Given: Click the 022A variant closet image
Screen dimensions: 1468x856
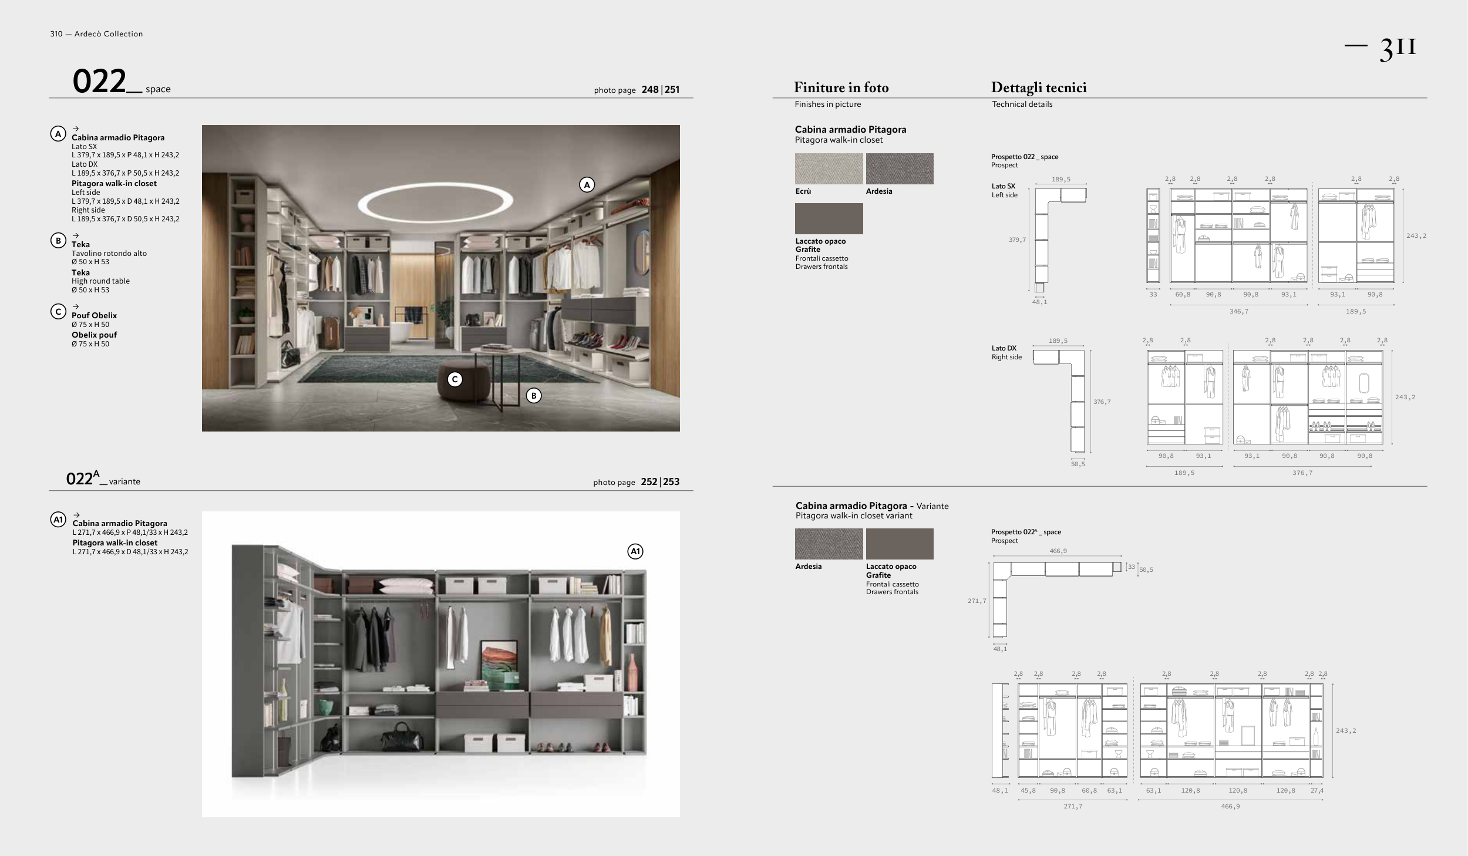Looking at the screenshot, I should (440, 663).
